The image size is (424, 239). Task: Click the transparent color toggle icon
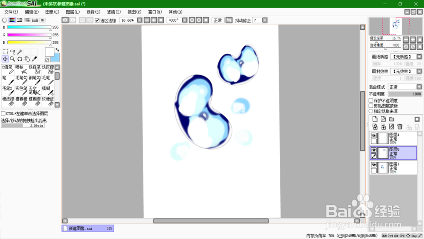47,60
